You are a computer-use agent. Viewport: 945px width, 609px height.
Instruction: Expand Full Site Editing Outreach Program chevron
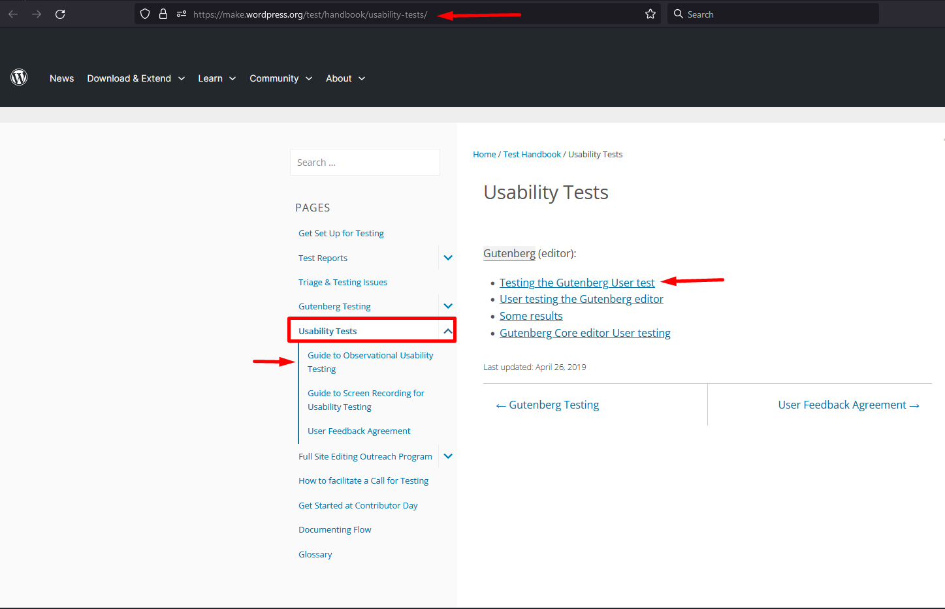[x=448, y=456]
